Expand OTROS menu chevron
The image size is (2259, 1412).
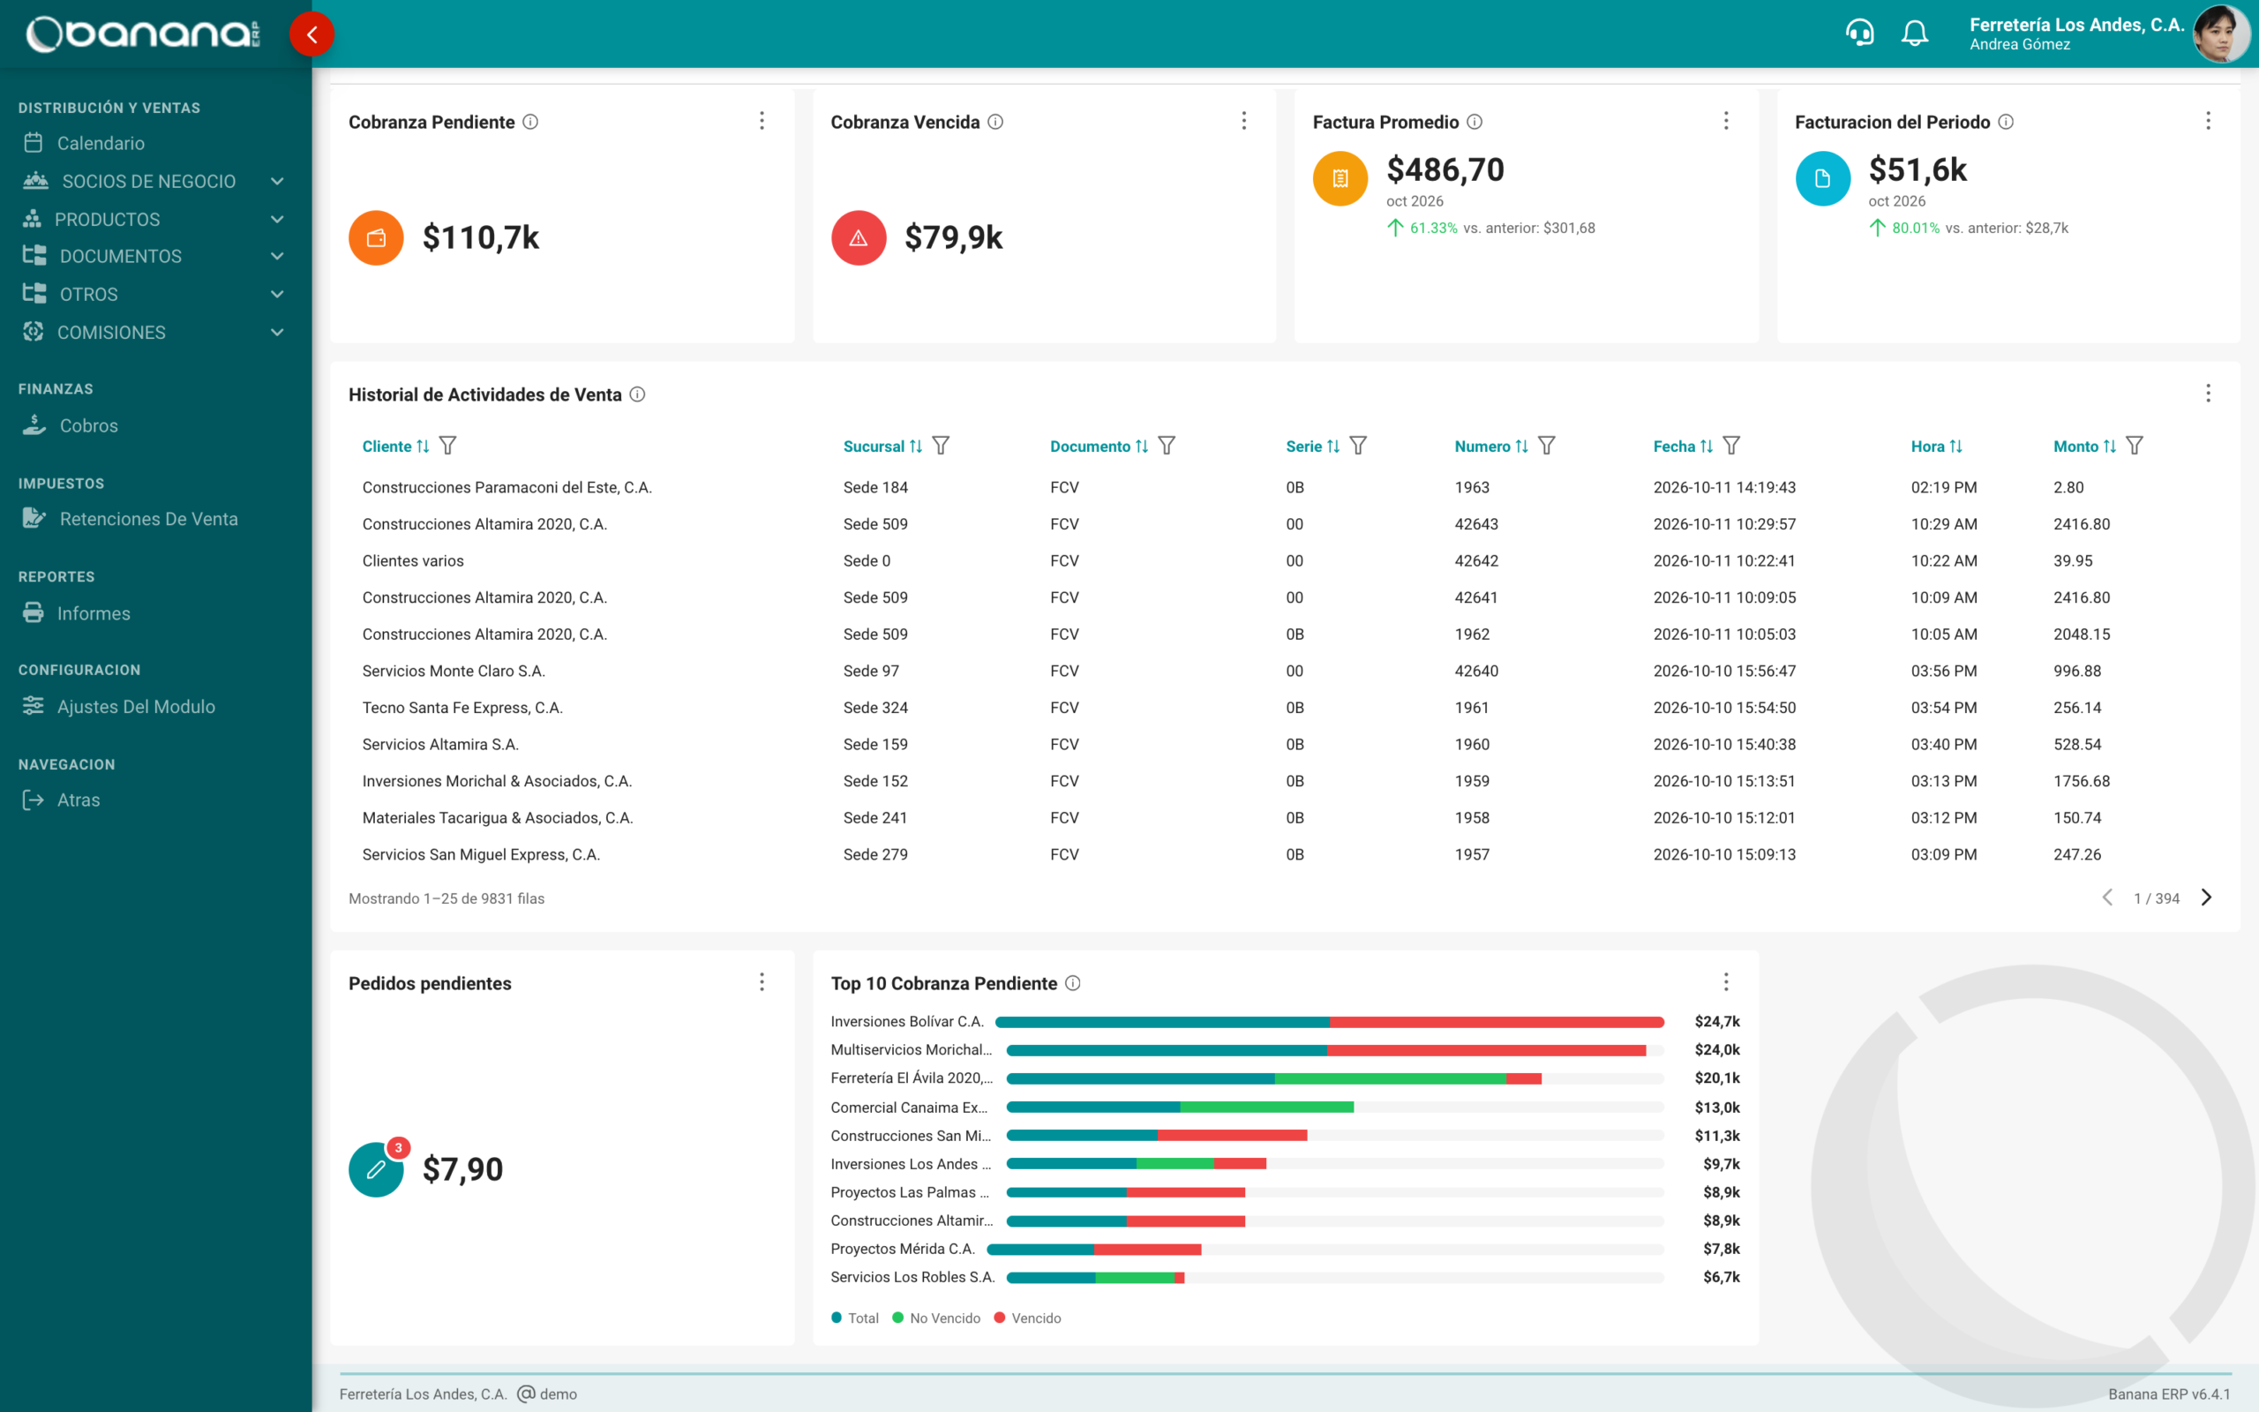277,294
